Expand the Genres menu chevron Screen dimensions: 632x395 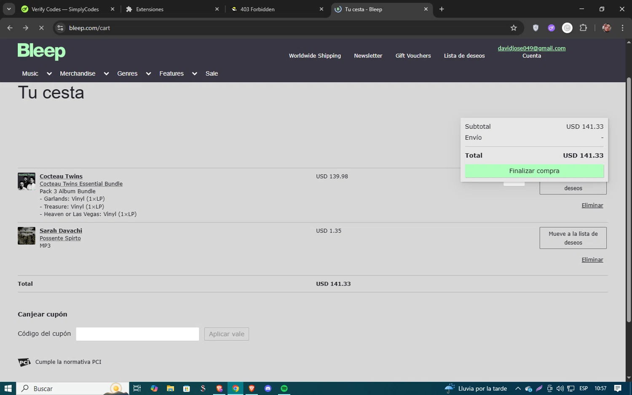[148, 74]
